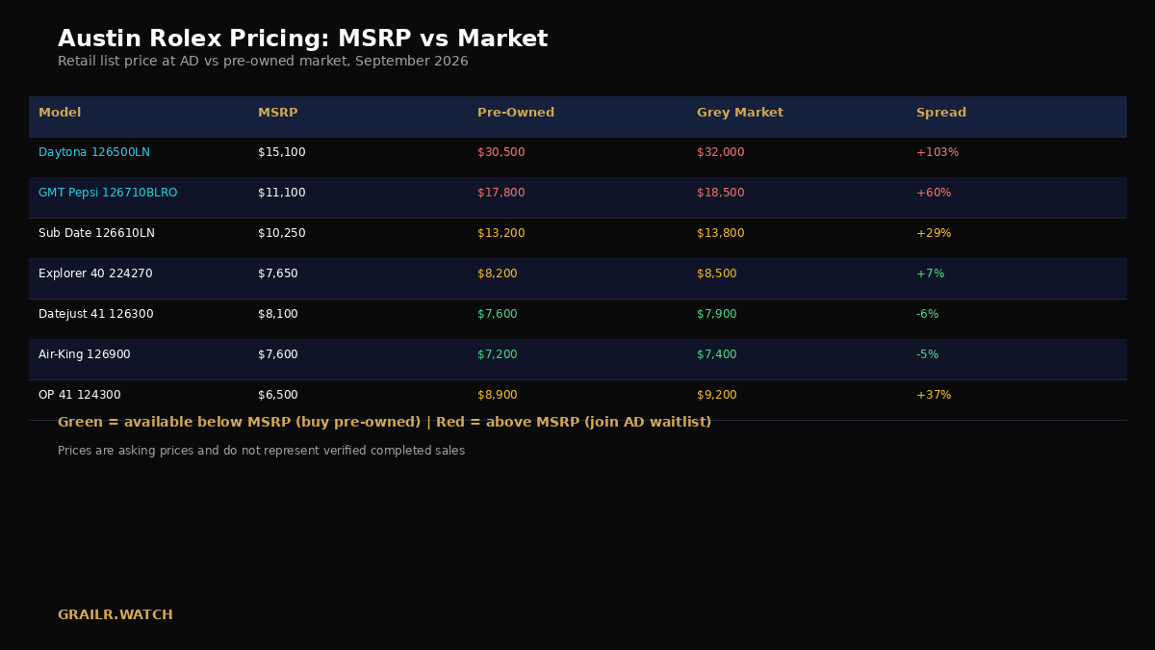Click the +60% spread for GMT Pepsi
Screen dimensions: 1155x650
(x=934, y=193)
